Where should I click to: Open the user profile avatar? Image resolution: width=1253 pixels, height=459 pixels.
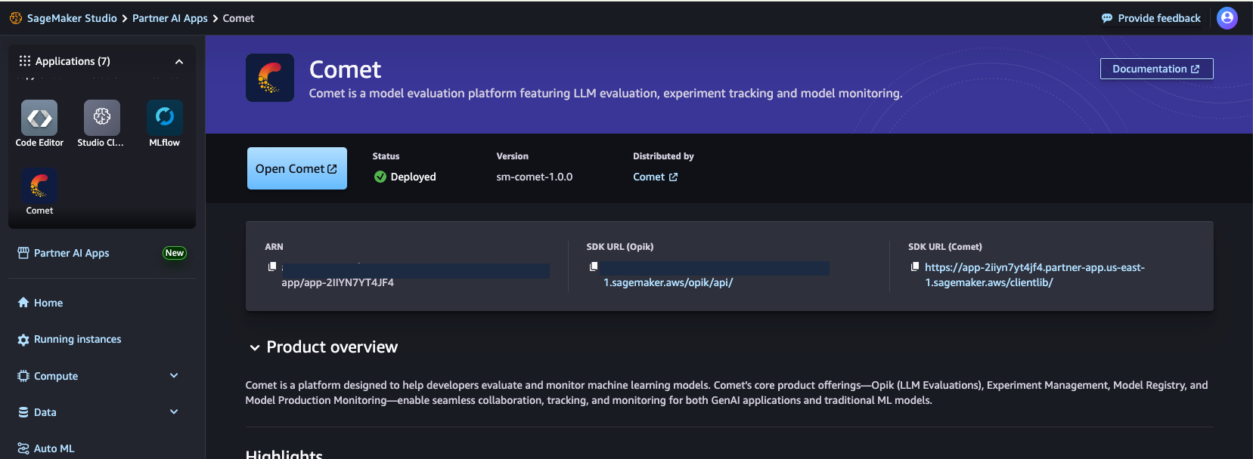pyautogui.click(x=1227, y=18)
